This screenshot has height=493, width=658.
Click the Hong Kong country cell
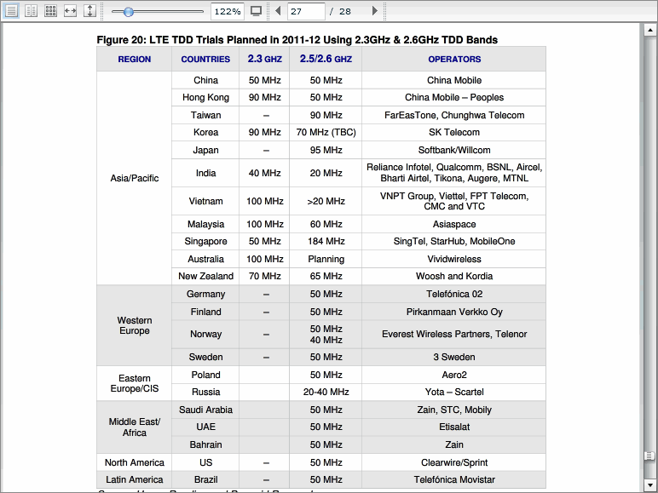(x=205, y=97)
